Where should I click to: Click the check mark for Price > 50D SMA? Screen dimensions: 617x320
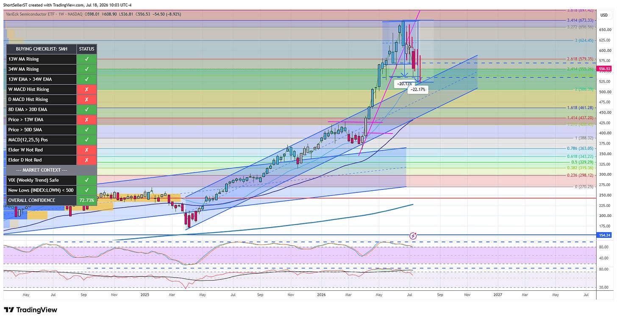point(87,130)
